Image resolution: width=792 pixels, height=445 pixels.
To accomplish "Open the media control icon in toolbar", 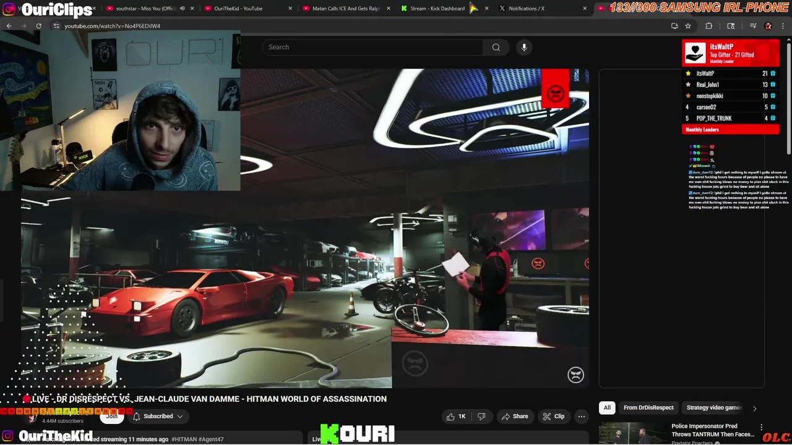I will 753,26.
